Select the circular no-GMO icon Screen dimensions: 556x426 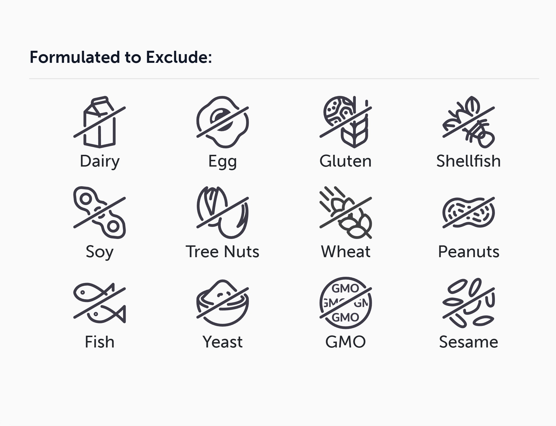click(345, 303)
